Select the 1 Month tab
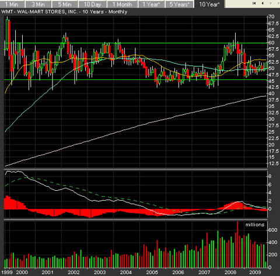 pyautogui.click(x=122, y=4)
